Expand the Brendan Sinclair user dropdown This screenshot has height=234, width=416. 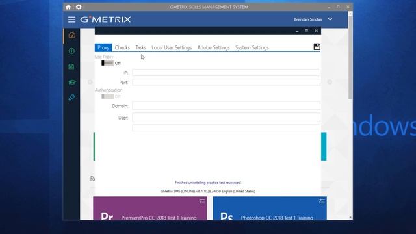tap(330, 19)
